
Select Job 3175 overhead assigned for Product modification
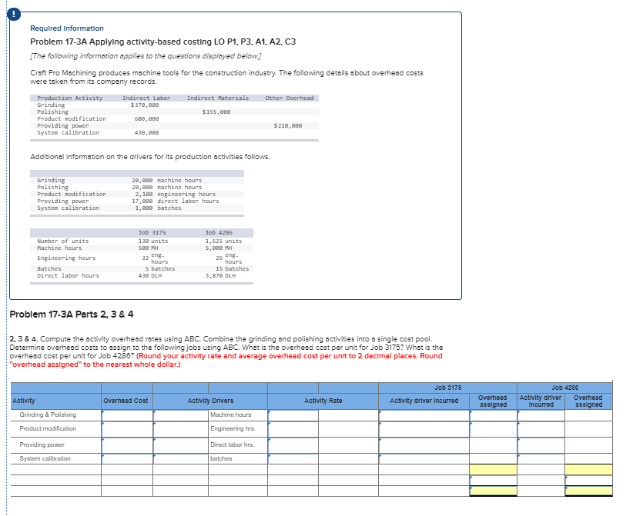[x=494, y=429]
